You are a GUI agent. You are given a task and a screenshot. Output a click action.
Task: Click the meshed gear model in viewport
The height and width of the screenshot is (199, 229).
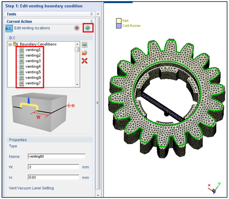pyautogui.click(x=166, y=99)
